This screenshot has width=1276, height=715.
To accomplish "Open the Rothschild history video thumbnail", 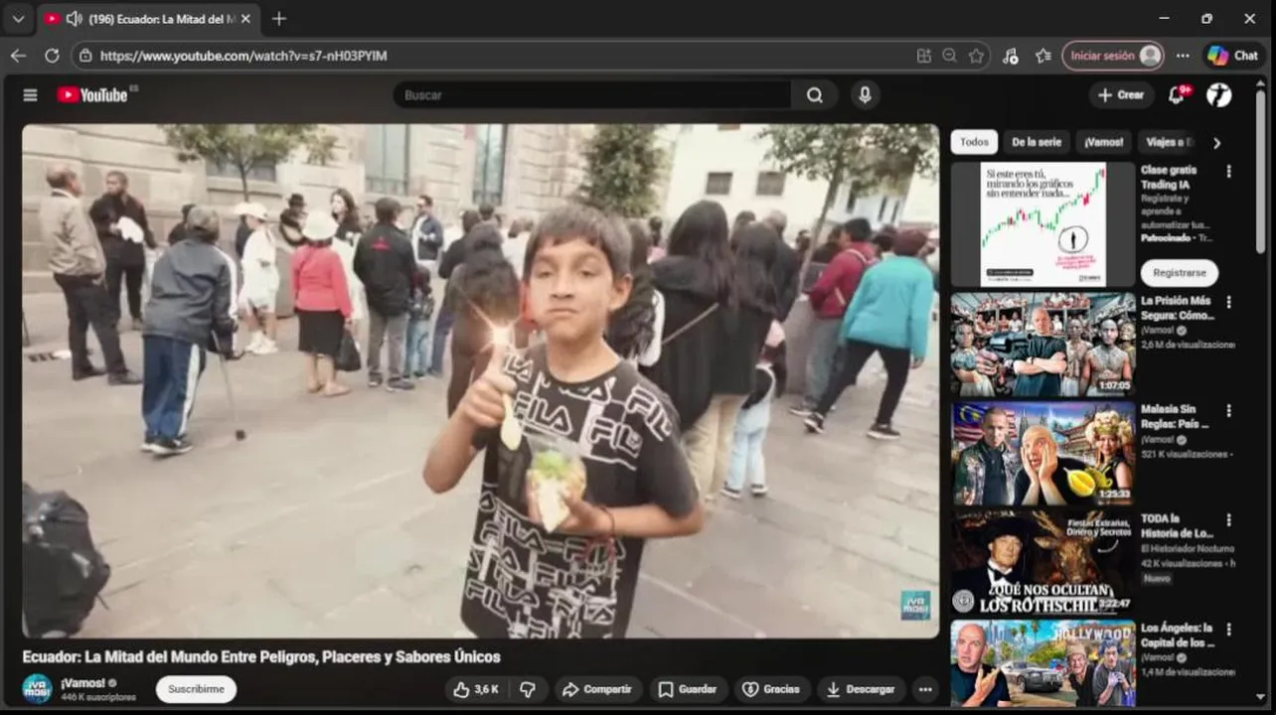I will coord(1042,563).
